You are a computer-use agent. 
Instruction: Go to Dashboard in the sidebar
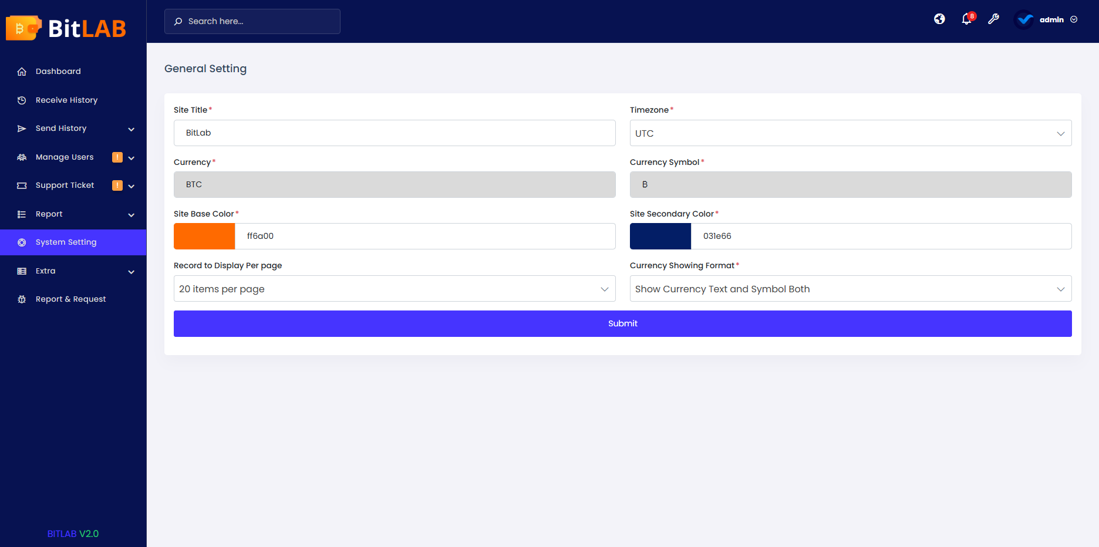[x=73, y=72]
